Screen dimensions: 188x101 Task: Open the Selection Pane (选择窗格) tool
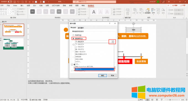pos(148,11)
